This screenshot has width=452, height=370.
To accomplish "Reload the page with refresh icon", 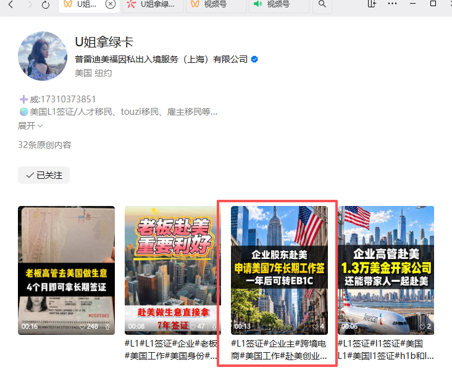I will [x=46, y=4].
